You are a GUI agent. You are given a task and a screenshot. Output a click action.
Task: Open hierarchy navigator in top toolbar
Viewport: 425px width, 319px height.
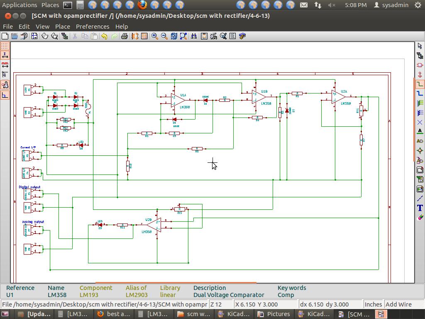64,36
